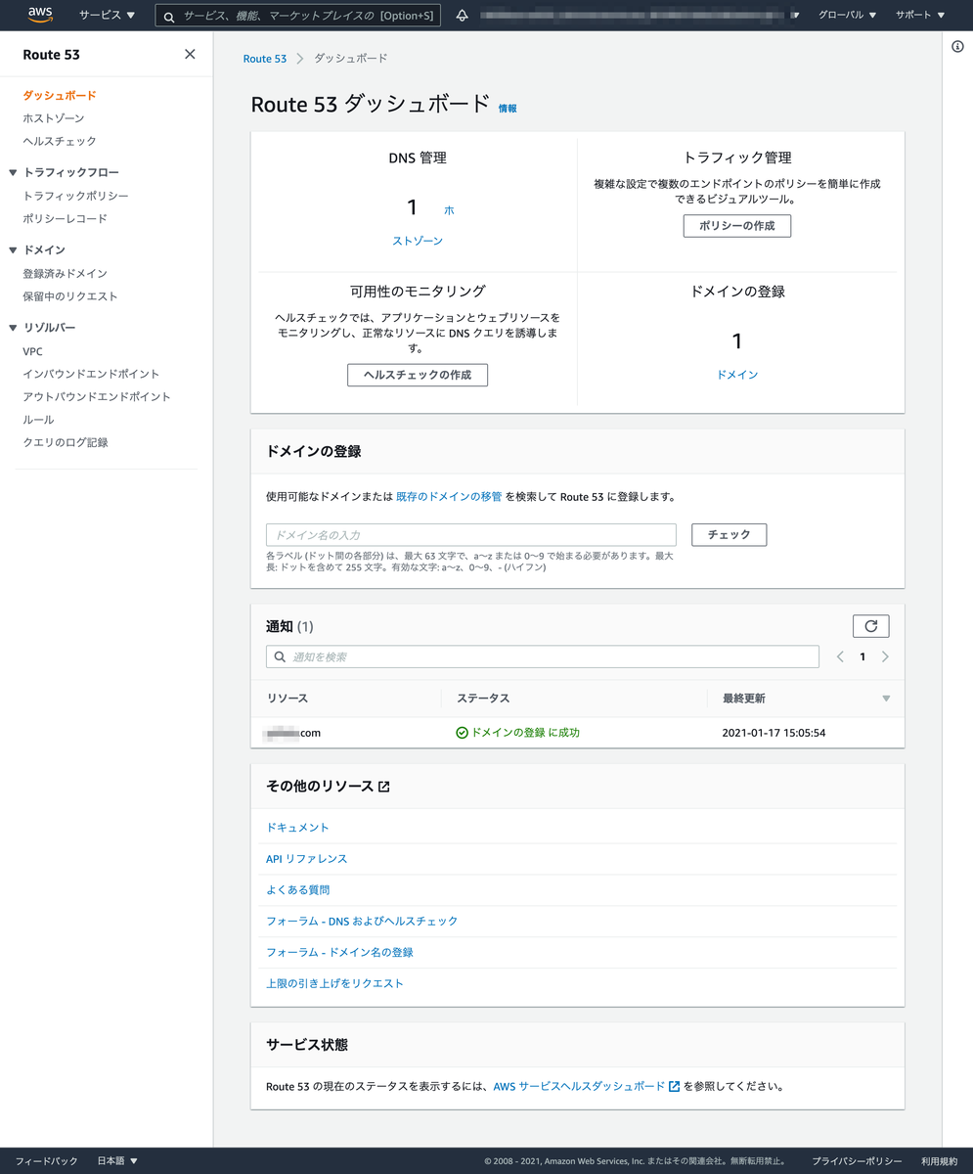Close the Route 53 sidebar panel
The width and height of the screenshot is (973, 1174).
tap(190, 55)
